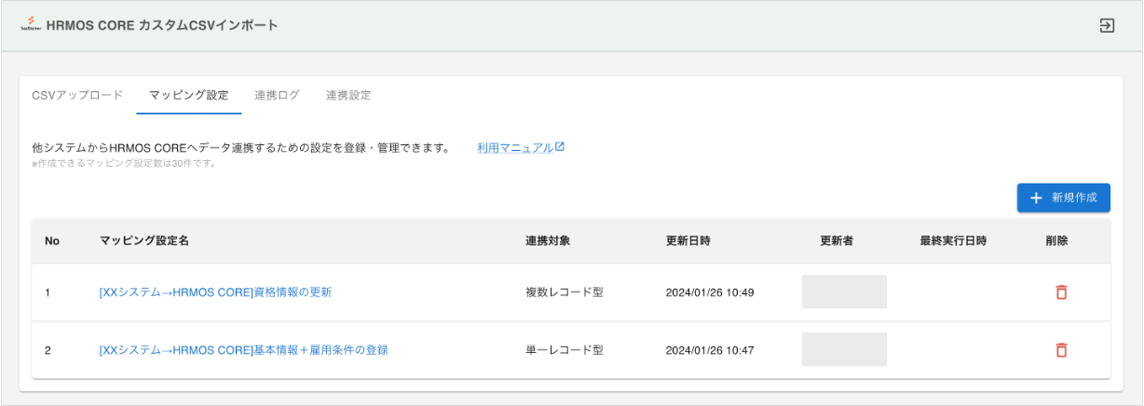Screen dimensions: 1144x406
Task: Click the 更新日時 column header
Action: coord(688,241)
